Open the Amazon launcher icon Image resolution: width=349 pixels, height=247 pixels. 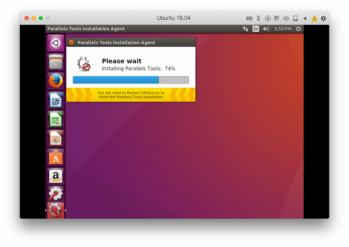click(56, 176)
